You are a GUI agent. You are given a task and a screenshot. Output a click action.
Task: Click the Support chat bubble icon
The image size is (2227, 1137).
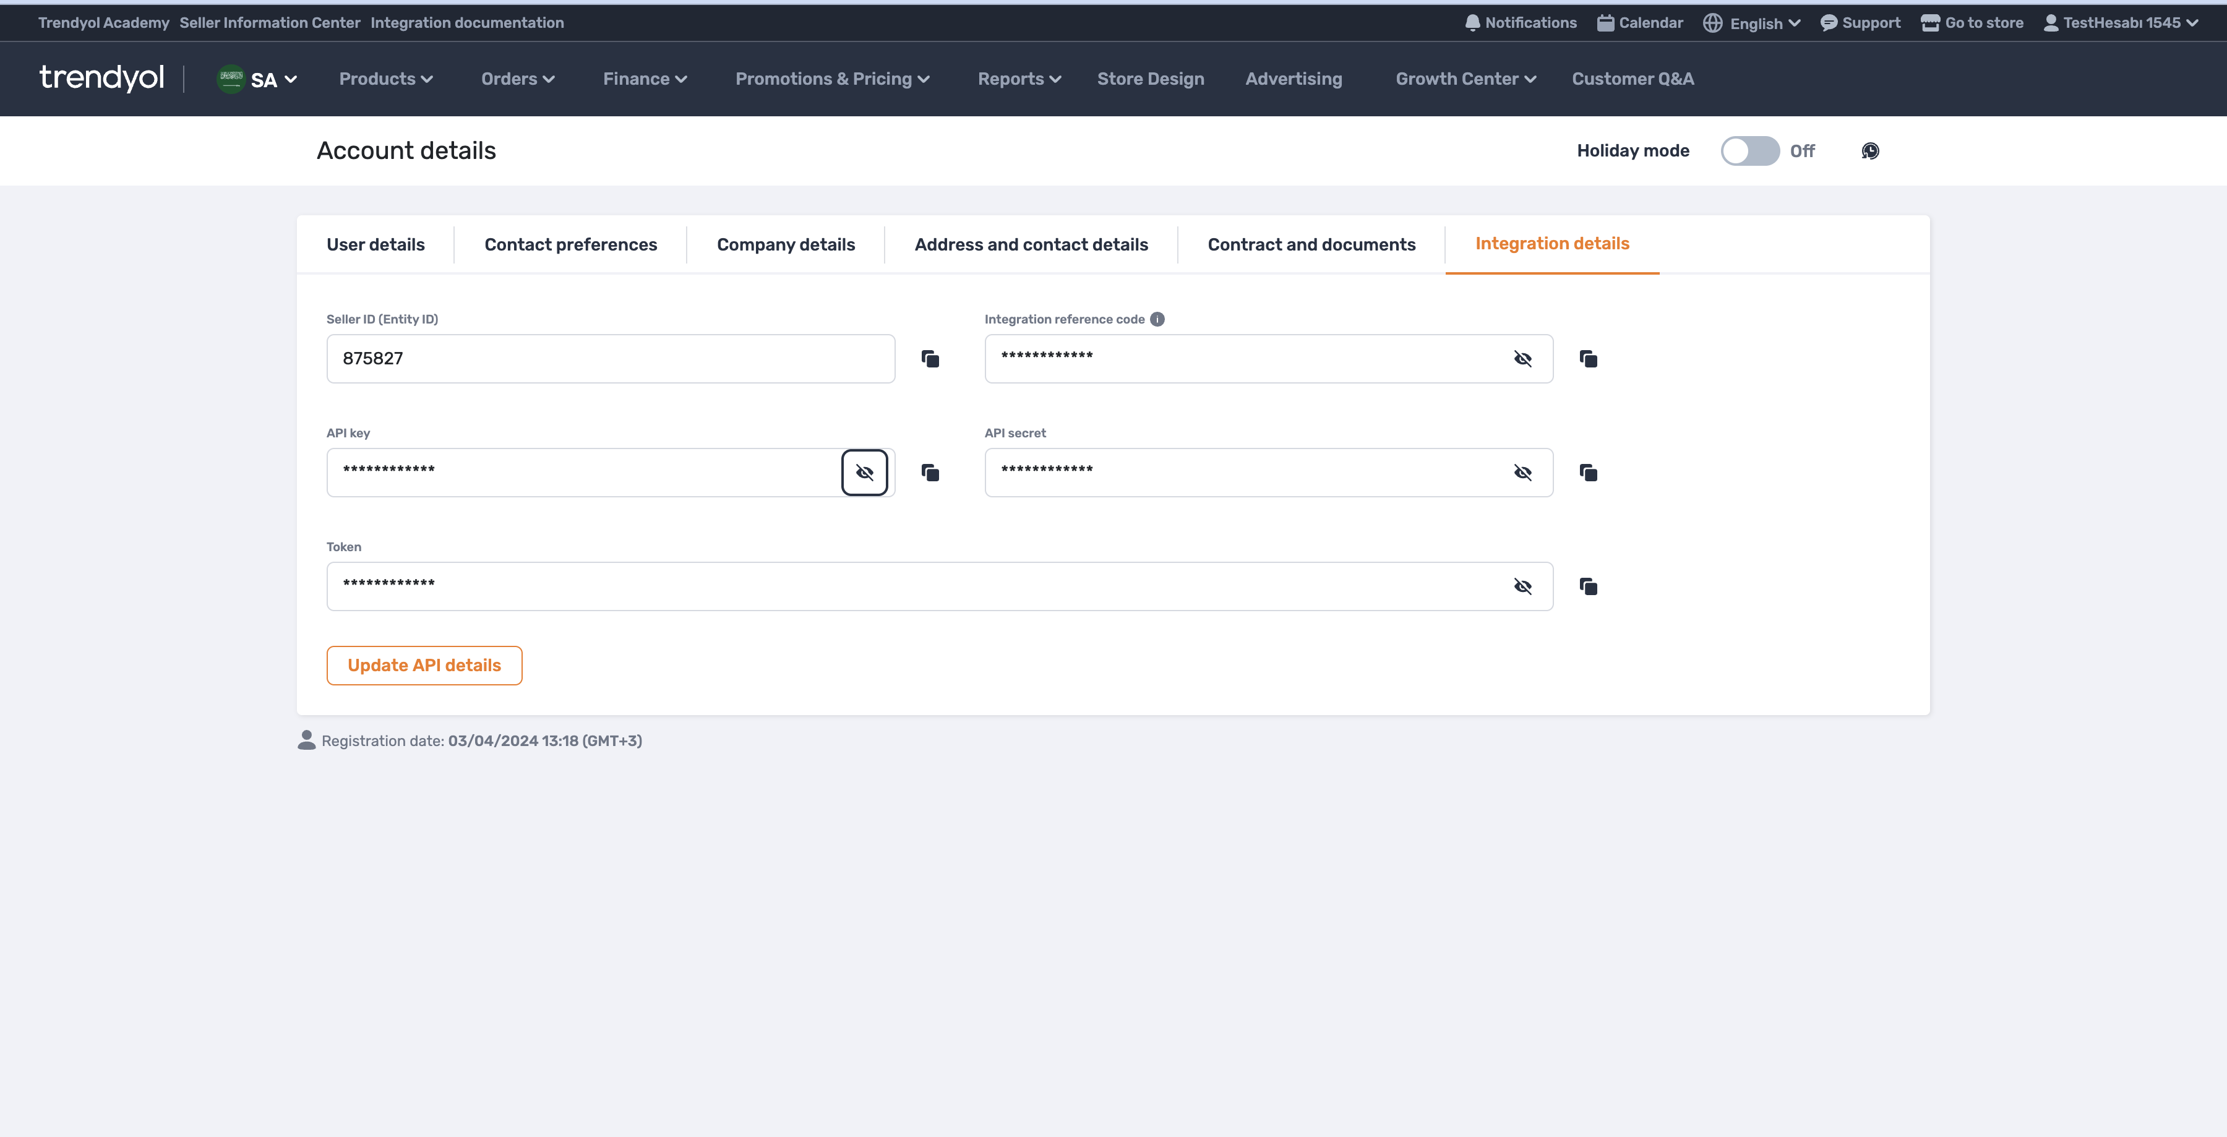coord(1829,24)
